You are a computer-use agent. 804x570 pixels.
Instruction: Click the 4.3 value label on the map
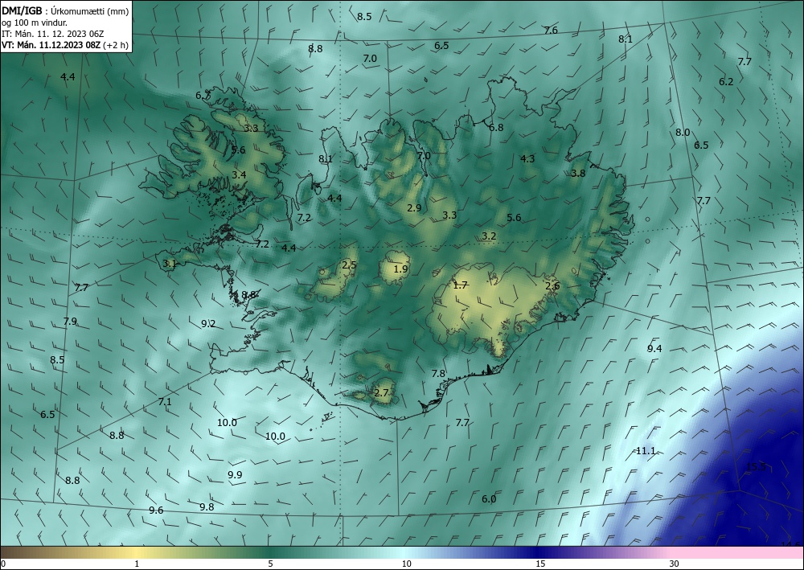(x=527, y=159)
